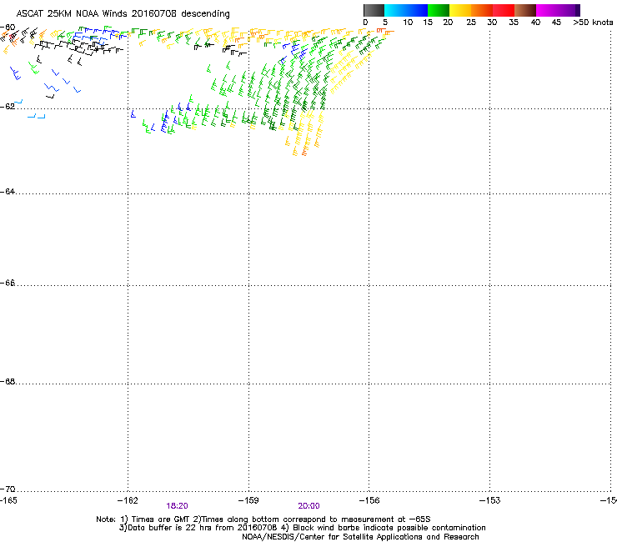Click the -68 latitude axis label
Image resolution: width=617 pixels, height=542 pixels.
tap(8, 381)
